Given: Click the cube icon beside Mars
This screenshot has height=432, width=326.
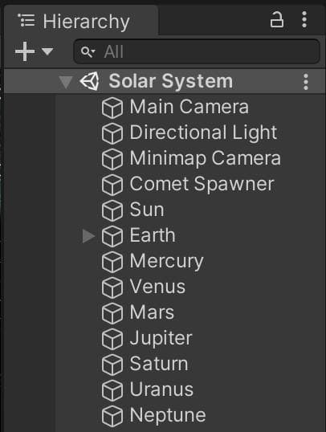Looking at the screenshot, I should click(112, 313).
